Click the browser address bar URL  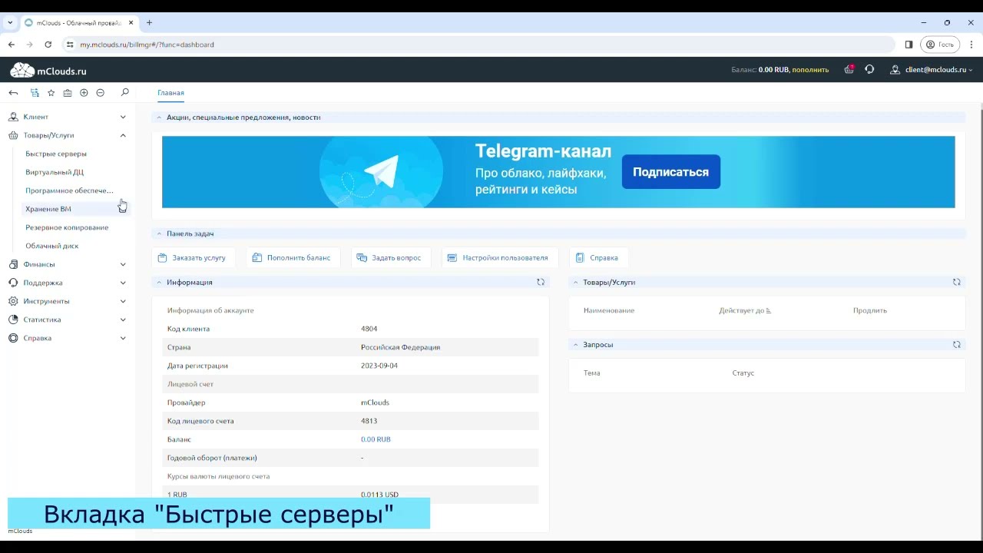click(147, 45)
